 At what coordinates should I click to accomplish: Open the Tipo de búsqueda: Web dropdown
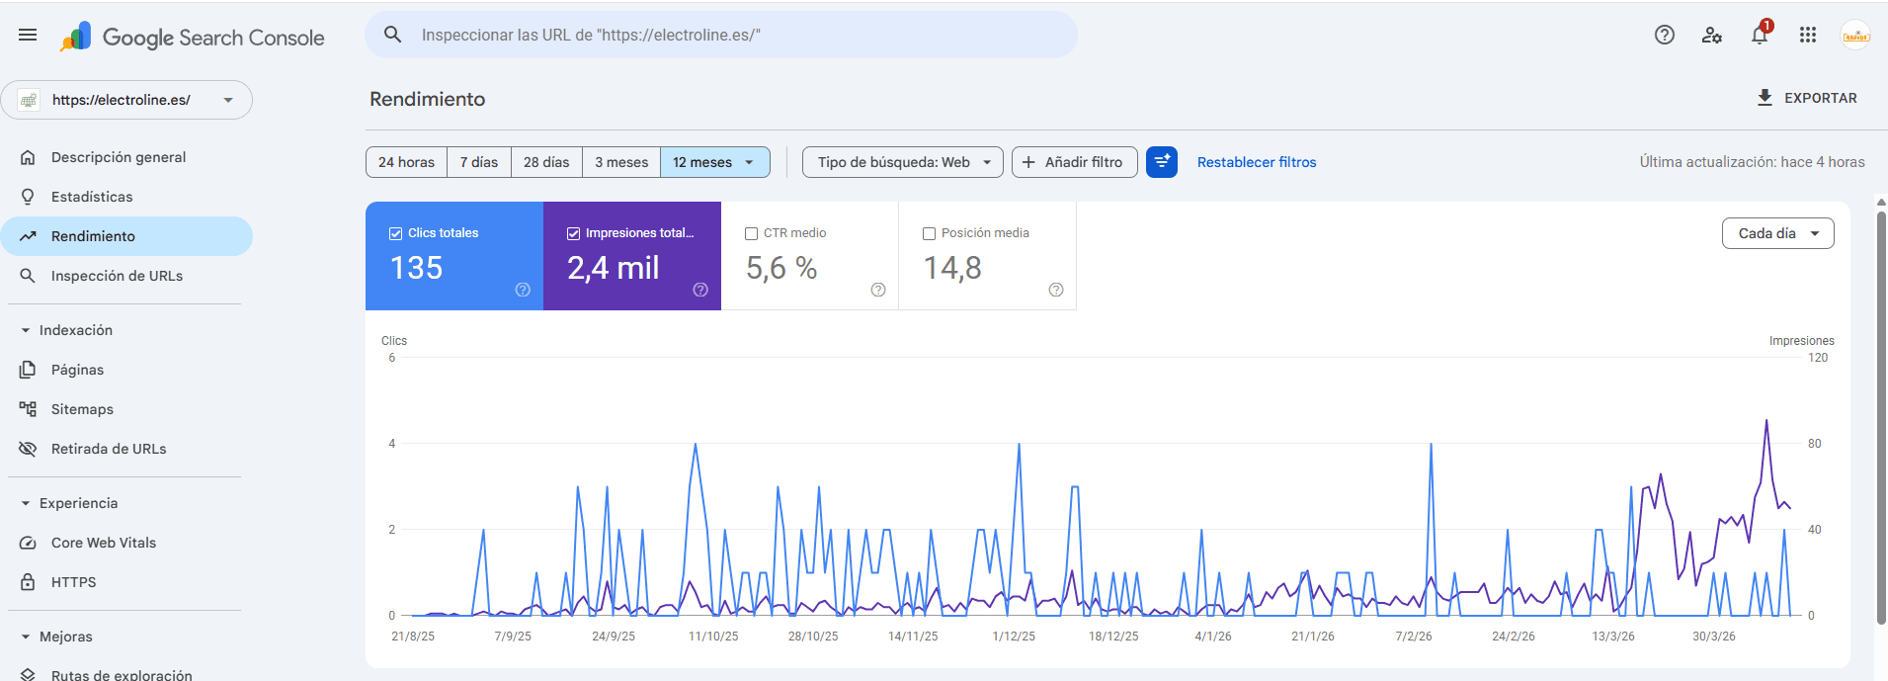(903, 162)
